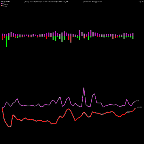Click the Price legend color swatch
The image size is (144, 144).
point(2,6)
